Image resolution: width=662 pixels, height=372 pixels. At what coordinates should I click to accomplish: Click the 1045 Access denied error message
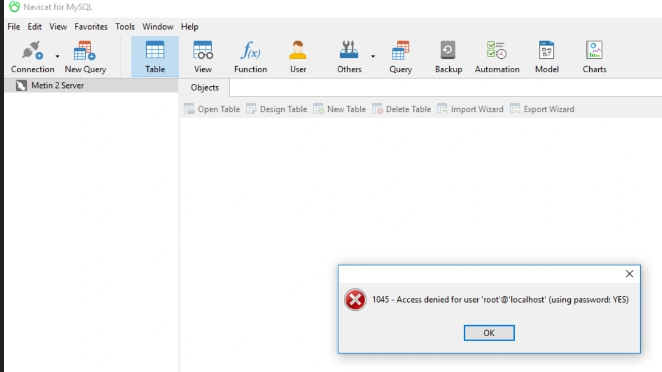[x=500, y=299]
